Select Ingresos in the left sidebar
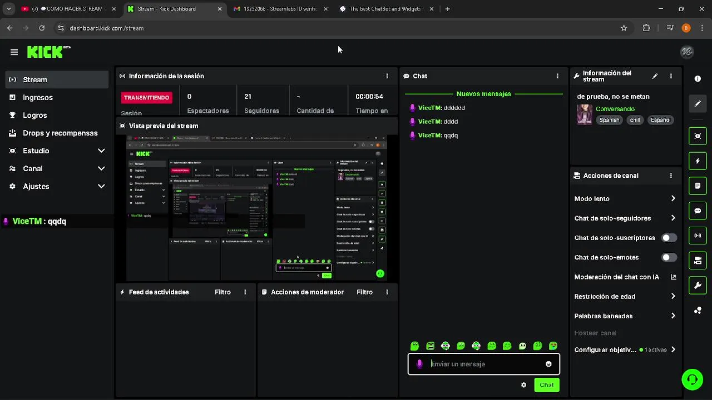 (x=57, y=97)
